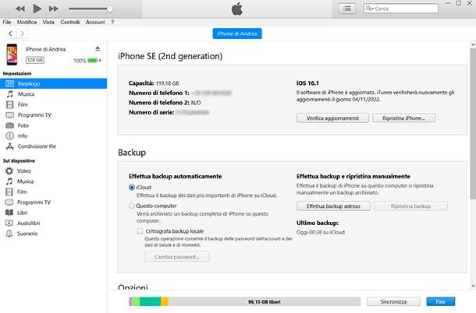Open Libri sidebar item
Screen dimensions: 476x313
click(x=22, y=213)
